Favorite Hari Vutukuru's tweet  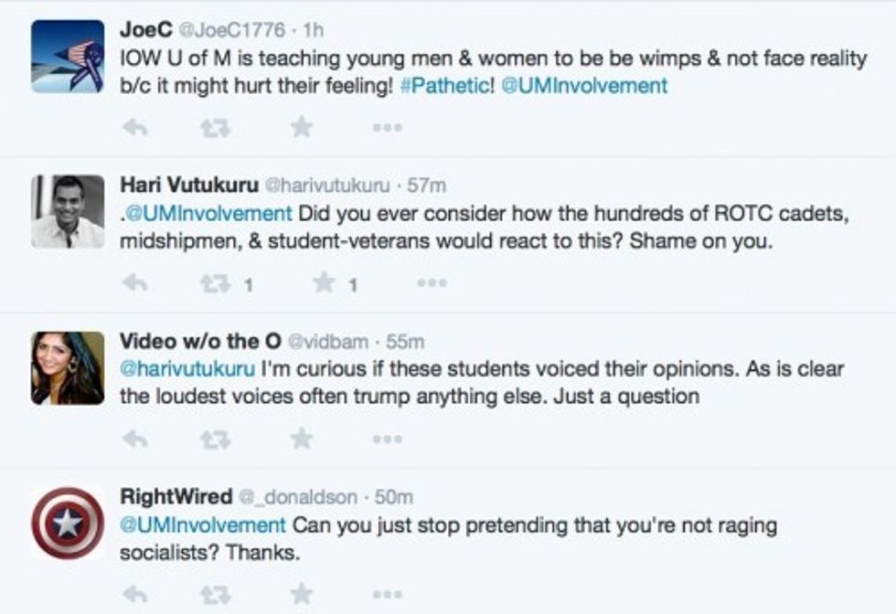[x=324, y=284]
